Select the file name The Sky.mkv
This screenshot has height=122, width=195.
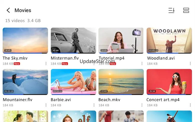click(x=15, y=58)
